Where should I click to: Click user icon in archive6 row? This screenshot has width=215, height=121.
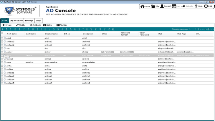(5, 45)
